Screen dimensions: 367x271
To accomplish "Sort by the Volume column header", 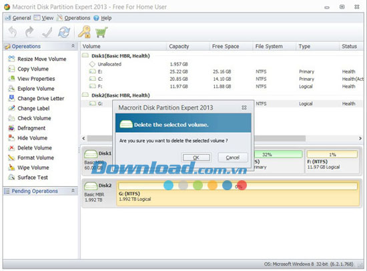I will (123, 46).
